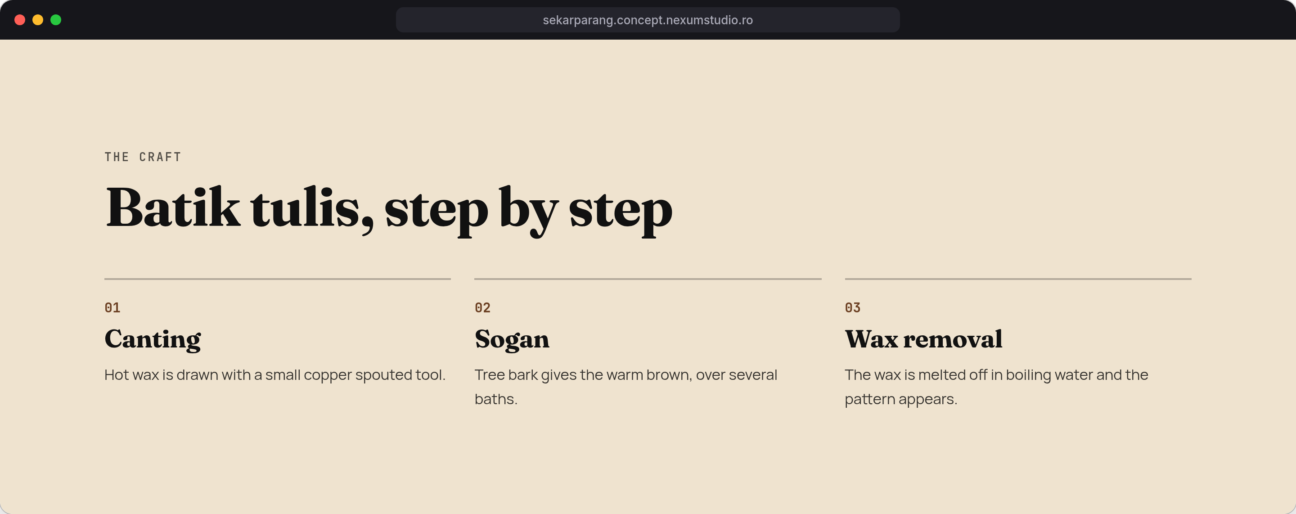The height and width of the screenshot is (514, 1296).
Task: Click 'pattern appears.' in Wax removal text
Action: pyautogui.click(x=901, y=399)
